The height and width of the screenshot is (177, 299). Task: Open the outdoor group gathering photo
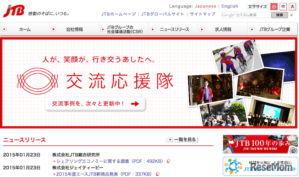coord(223,112)
